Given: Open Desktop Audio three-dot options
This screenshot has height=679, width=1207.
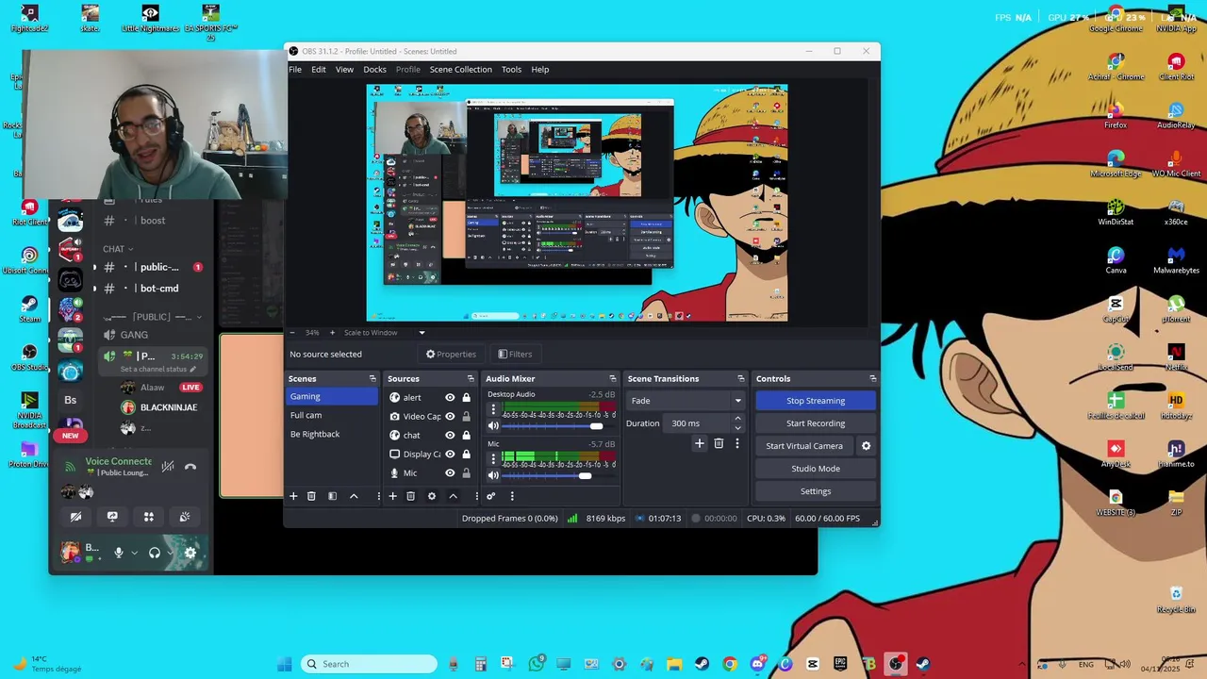Looking at the screenshot, I should click(x=492, y=409).
